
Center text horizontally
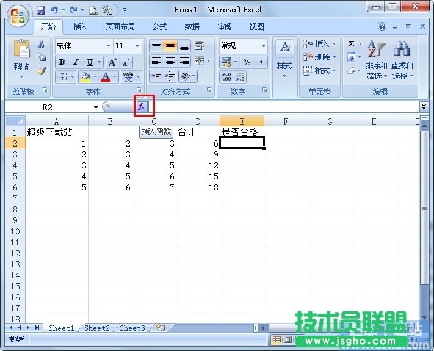coord(170,61)
